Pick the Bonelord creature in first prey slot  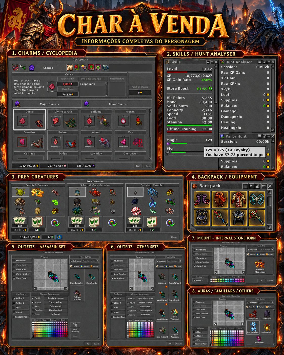pyautogui.click(x=21, y=192)
